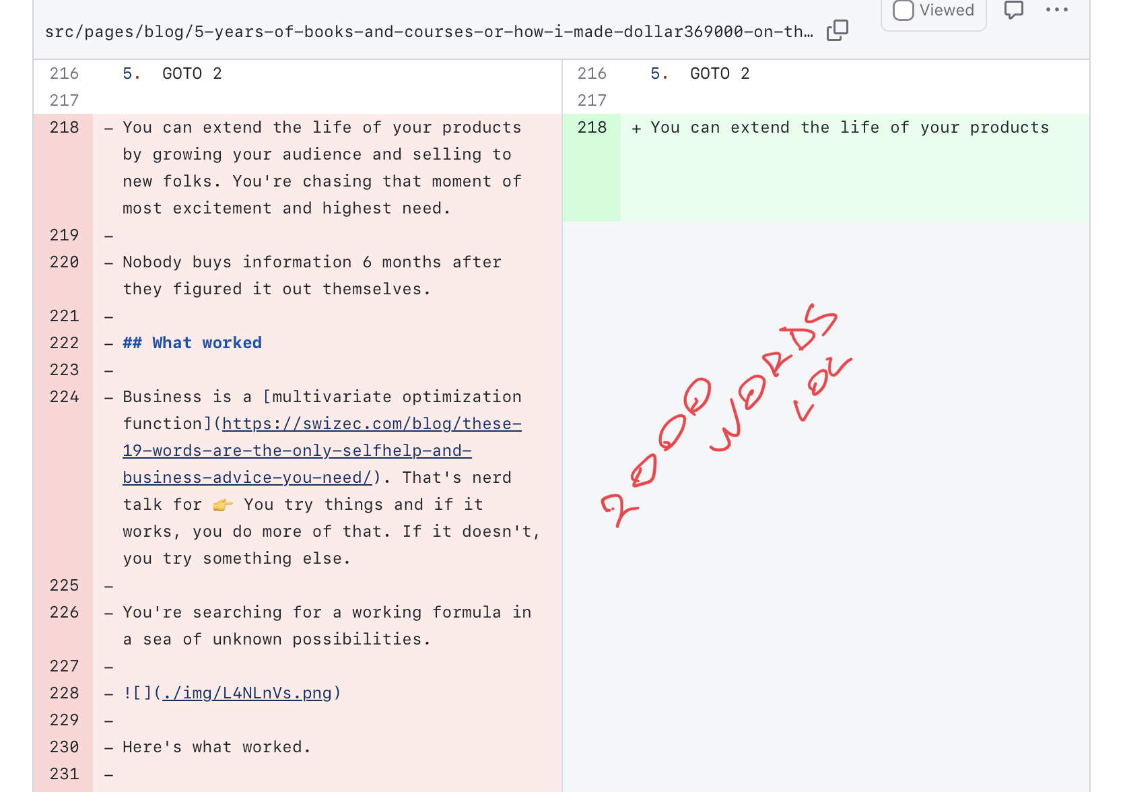1123x792 pixels.
Task: Click line number 230 in left gutter
Action: 64,747
